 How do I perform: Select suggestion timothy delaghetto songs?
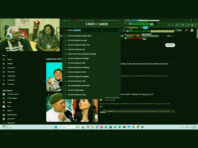pyautogui.click(x=91, y=40)
